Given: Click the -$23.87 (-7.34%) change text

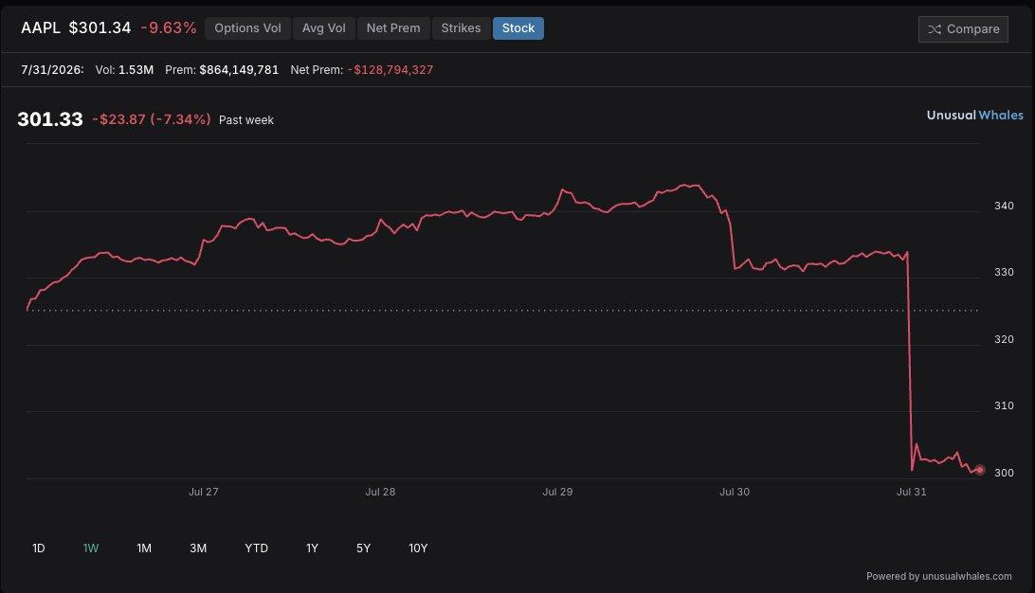Looking at the screenshot, I should coord(152,119).
